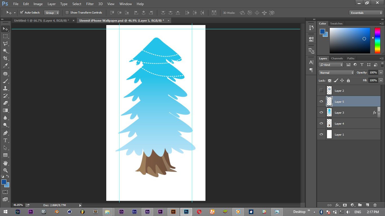
Task: Select the Blur tool
Action: click(x=5, y=118)
